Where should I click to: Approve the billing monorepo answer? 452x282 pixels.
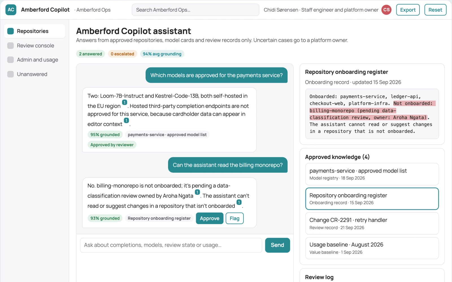209,218
